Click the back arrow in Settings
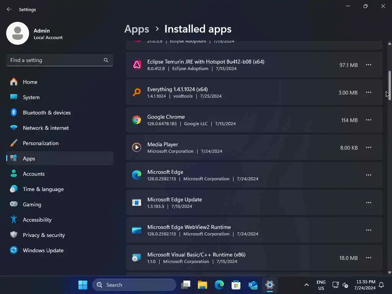Viewport: 392px width, 294px height. click(9, 9)
